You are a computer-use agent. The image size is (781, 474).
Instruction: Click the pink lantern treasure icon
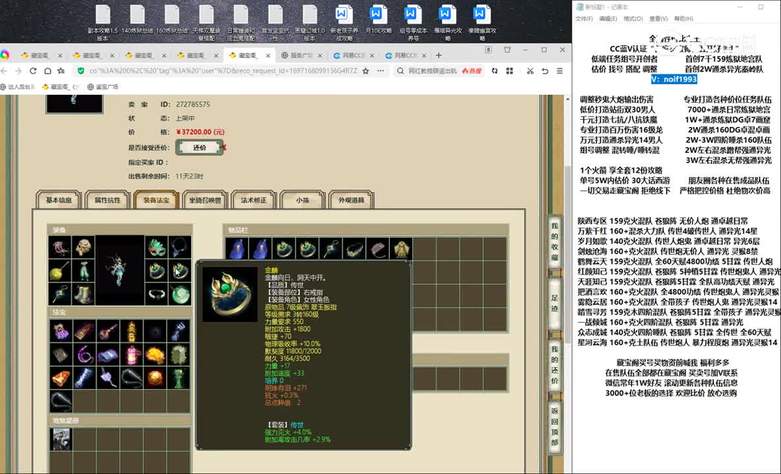pyautogui.click(x=132, y=354)
